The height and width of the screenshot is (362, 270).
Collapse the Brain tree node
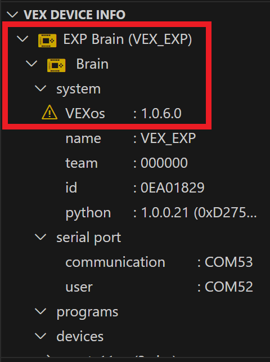[31, 64]
